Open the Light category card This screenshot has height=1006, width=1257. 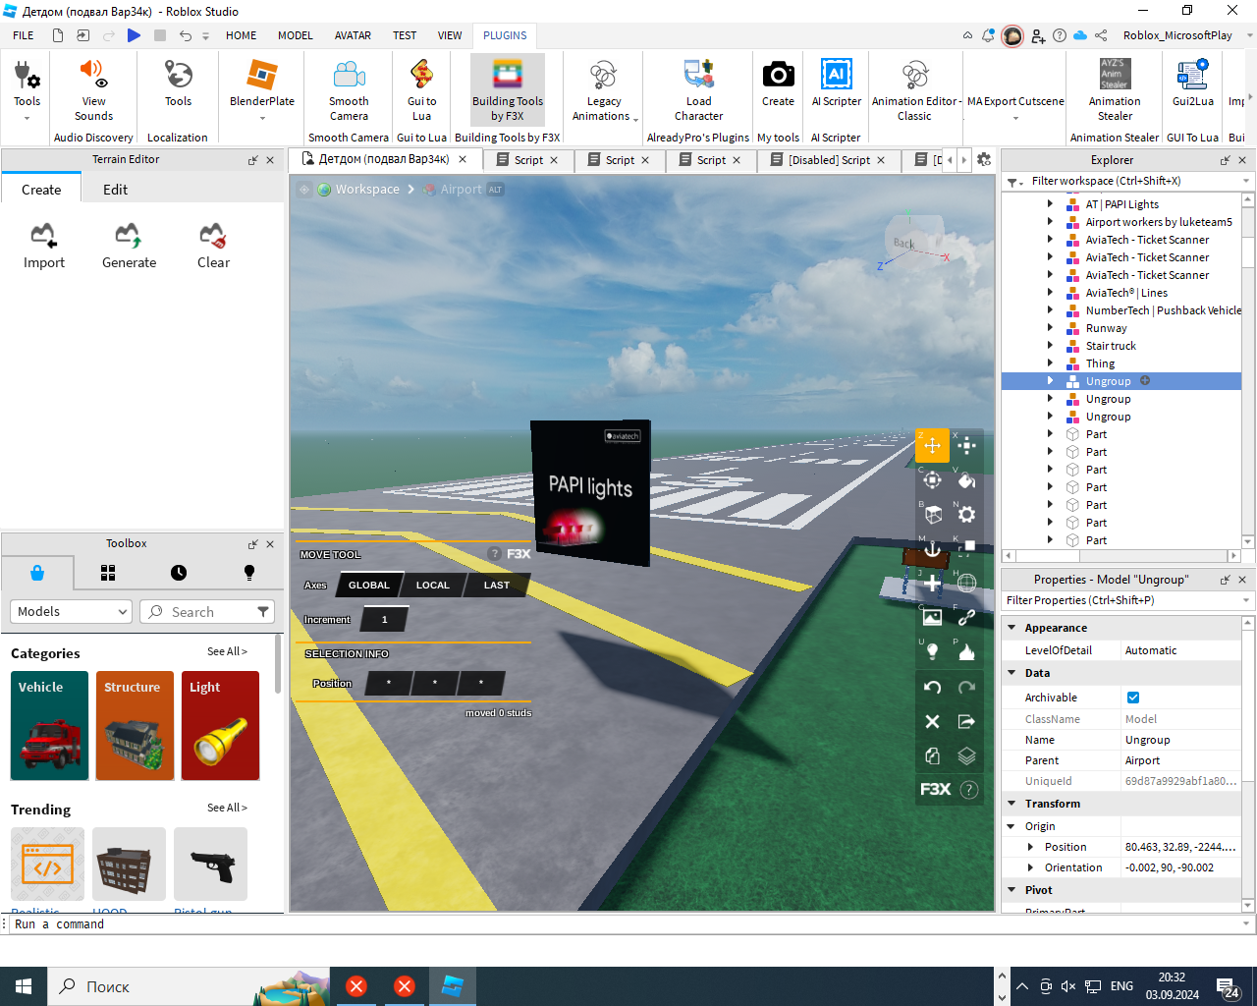click(220, 726)
